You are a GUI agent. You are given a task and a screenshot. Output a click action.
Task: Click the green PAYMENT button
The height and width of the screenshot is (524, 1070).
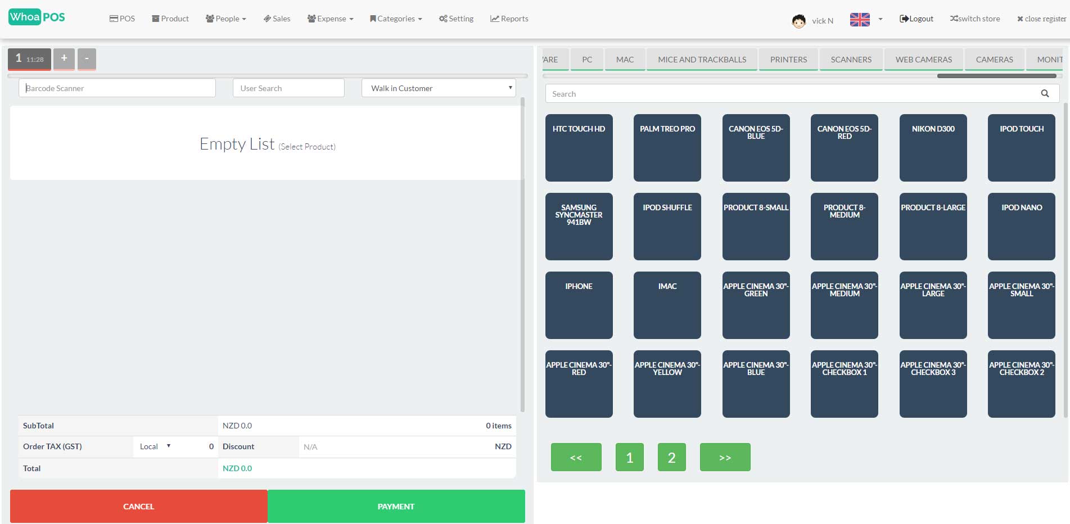pyautogui.click(x=396, y=506)
